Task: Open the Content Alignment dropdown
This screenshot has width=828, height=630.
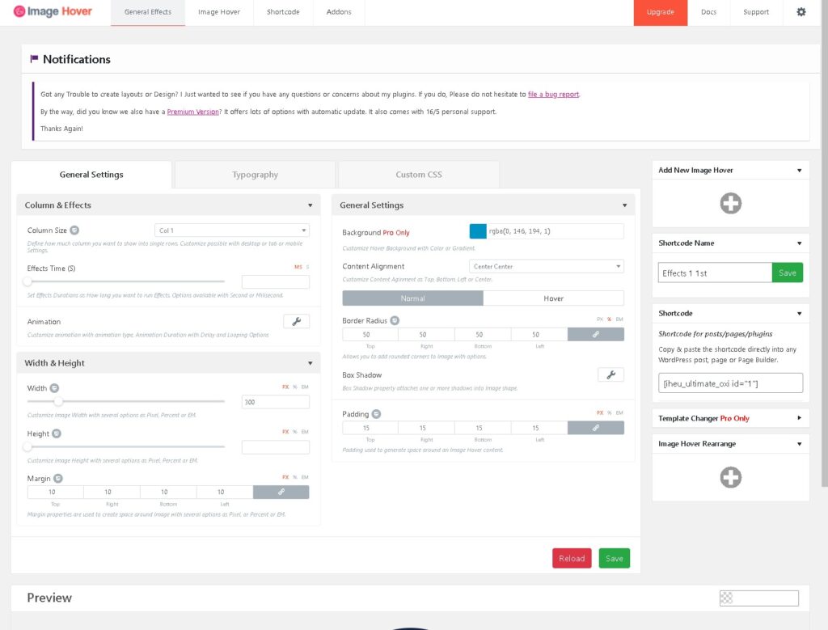Action: click(546, 266)
